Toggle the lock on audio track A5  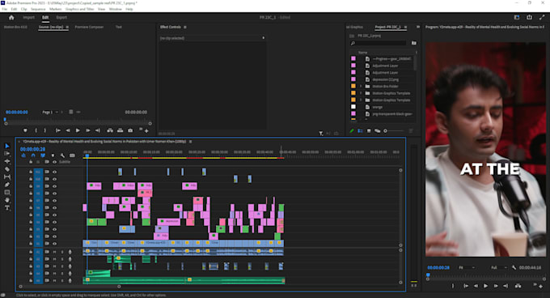[31, 280]
